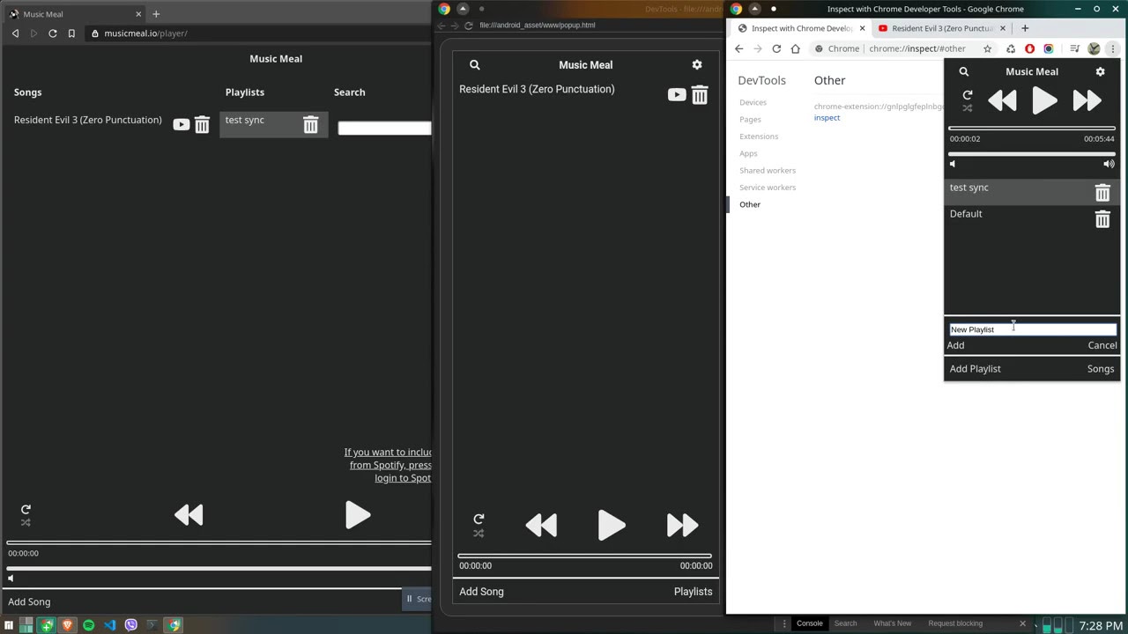This screenshot has width=1128, height=634.
Task: Delete the "test sync" playlist via trash icon
Action: (x=1102, y=193)
